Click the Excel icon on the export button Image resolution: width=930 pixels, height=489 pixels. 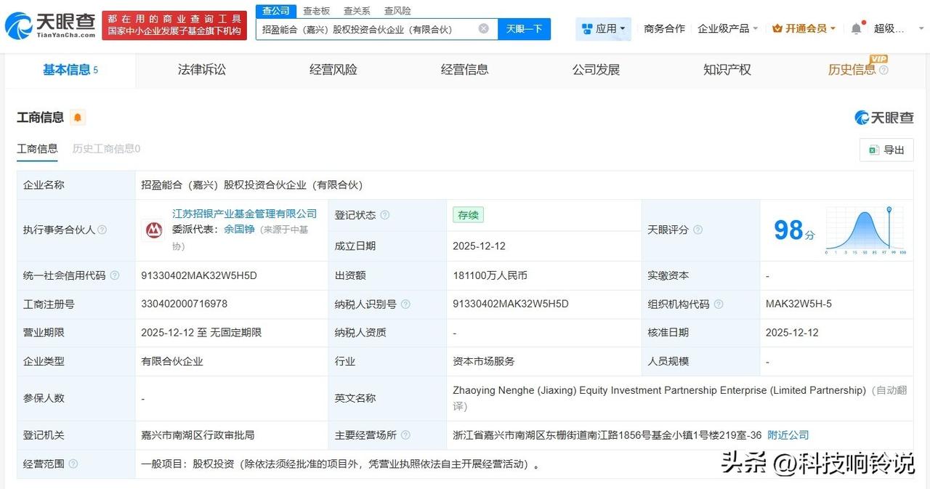pyautogui.click(x=873, y=150)
